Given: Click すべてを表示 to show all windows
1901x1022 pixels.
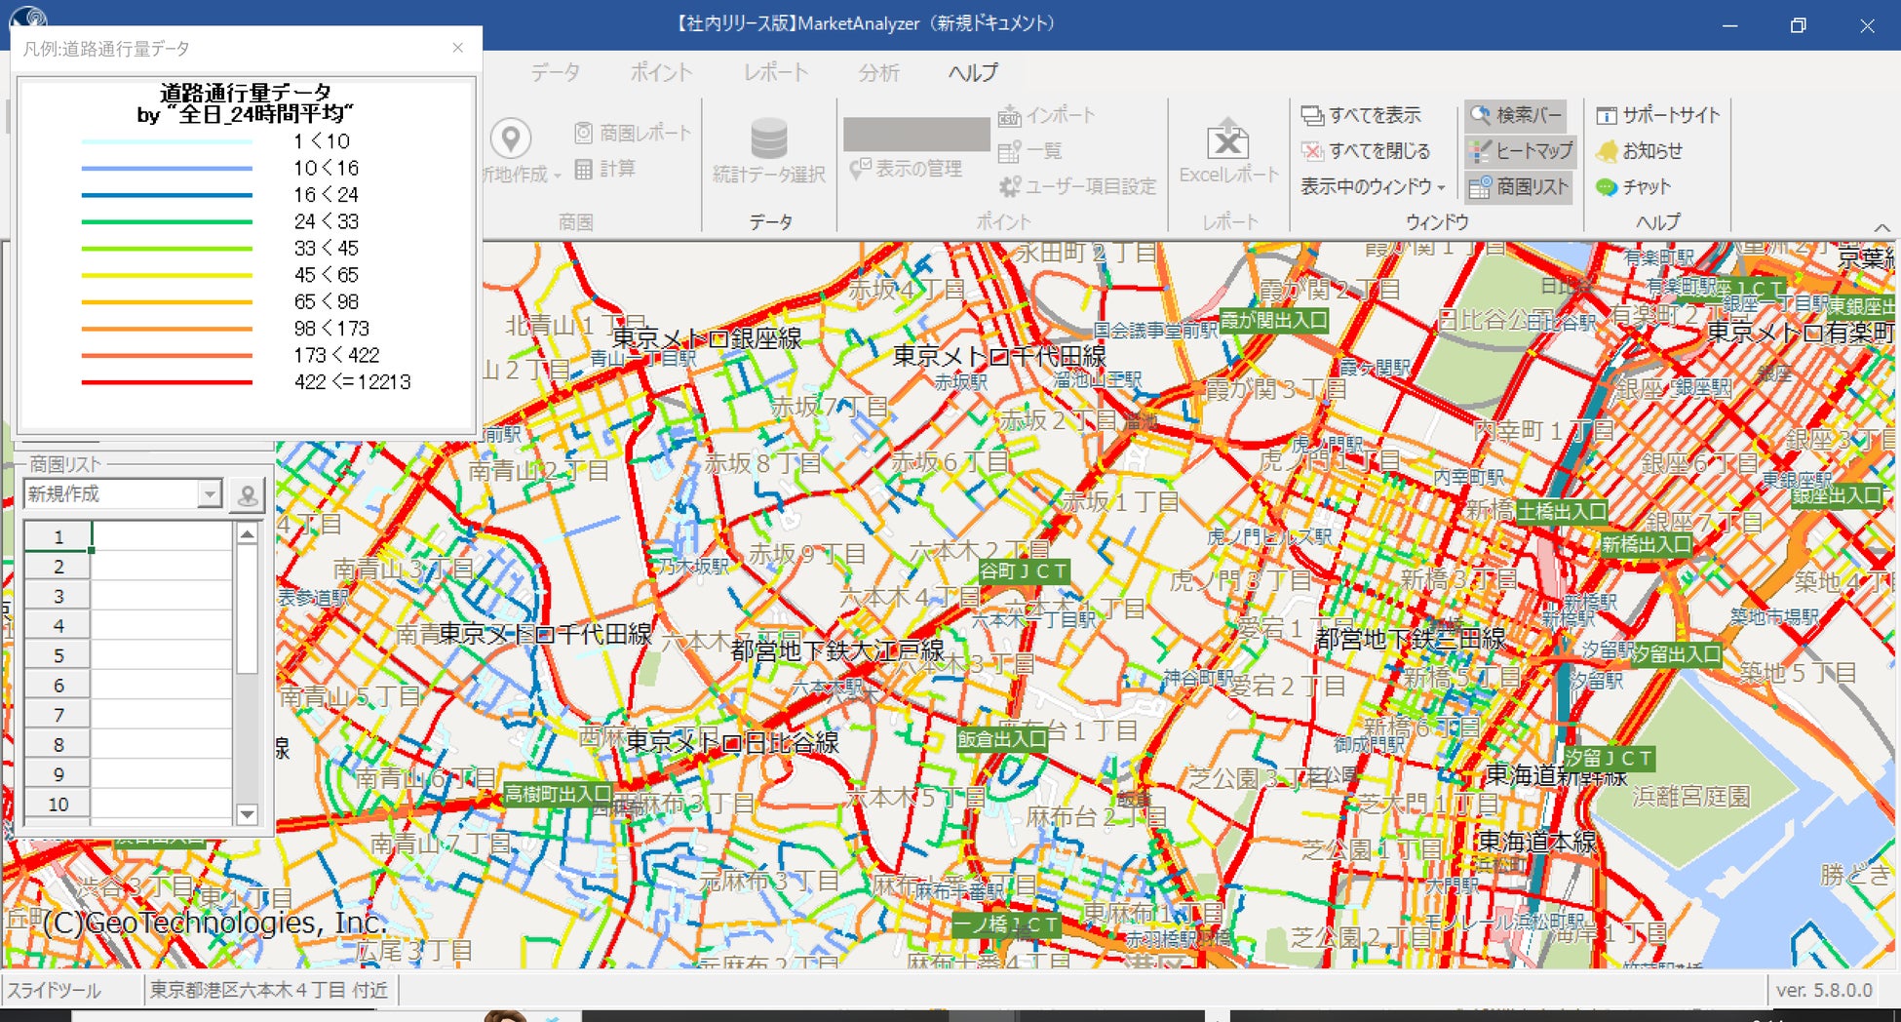Looking at the screenshot, I should (1361, 115).
